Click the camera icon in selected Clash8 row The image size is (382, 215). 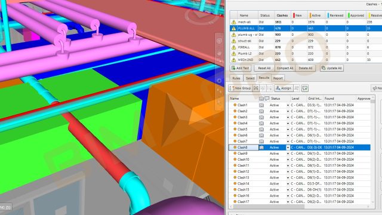pyautogui.click(x=261, y=148)
